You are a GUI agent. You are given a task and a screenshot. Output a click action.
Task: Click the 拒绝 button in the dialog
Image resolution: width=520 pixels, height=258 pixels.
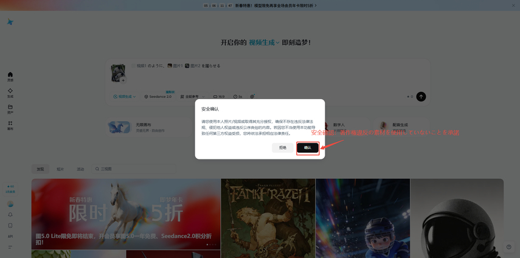coord(283,148)
